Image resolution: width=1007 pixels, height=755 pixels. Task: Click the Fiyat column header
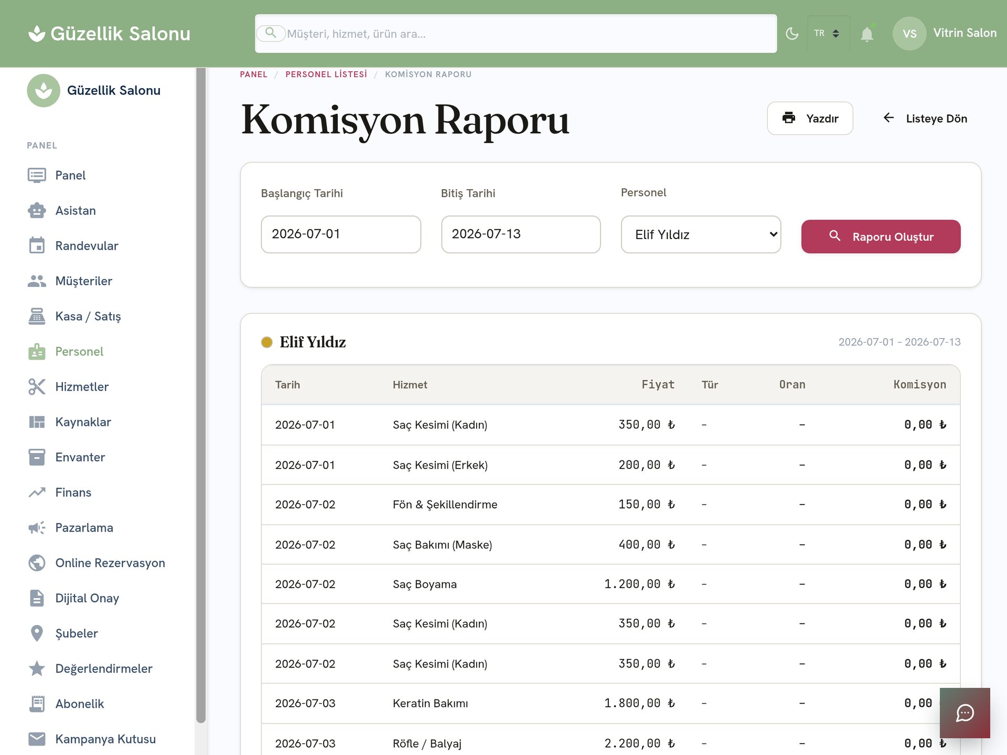click(x=658, y=385)
